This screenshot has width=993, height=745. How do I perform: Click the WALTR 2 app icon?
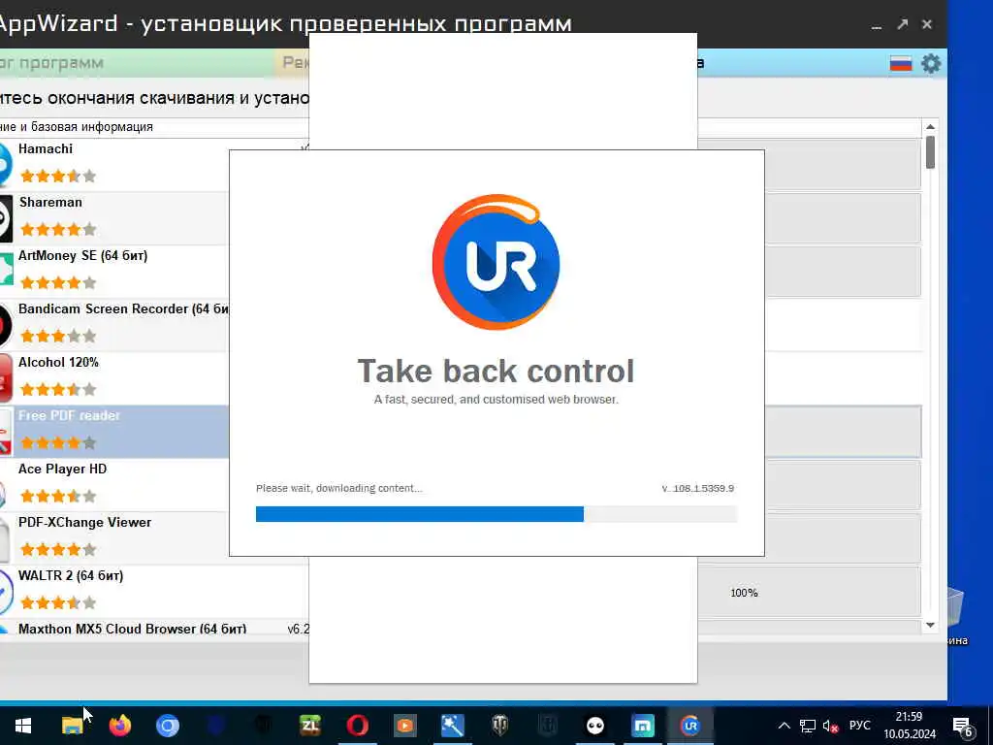[6, 592]
